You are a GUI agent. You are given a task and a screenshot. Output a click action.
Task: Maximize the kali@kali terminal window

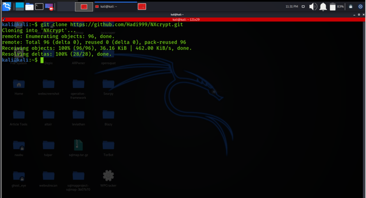(359, 14)
